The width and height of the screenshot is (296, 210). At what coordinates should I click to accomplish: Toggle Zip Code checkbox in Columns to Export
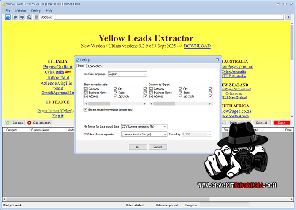[x=181, y=96]
